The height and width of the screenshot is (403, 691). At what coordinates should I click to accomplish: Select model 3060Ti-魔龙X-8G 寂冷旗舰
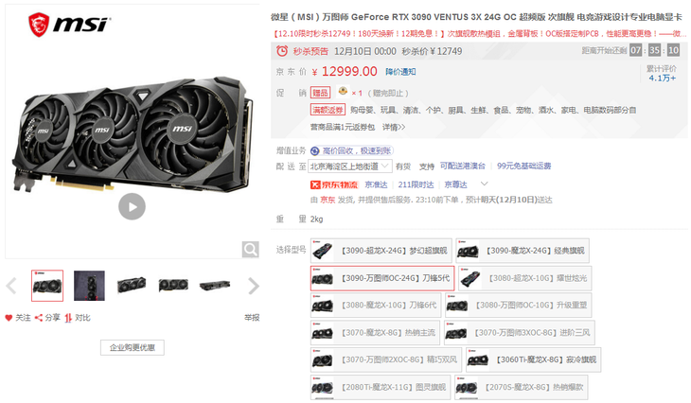click(x=533, y=359)
